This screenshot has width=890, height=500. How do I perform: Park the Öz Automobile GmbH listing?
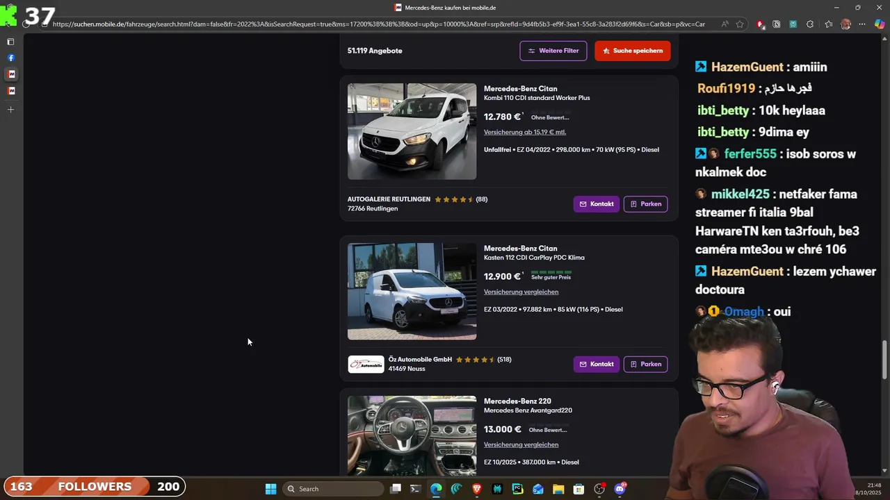[646, 364]
